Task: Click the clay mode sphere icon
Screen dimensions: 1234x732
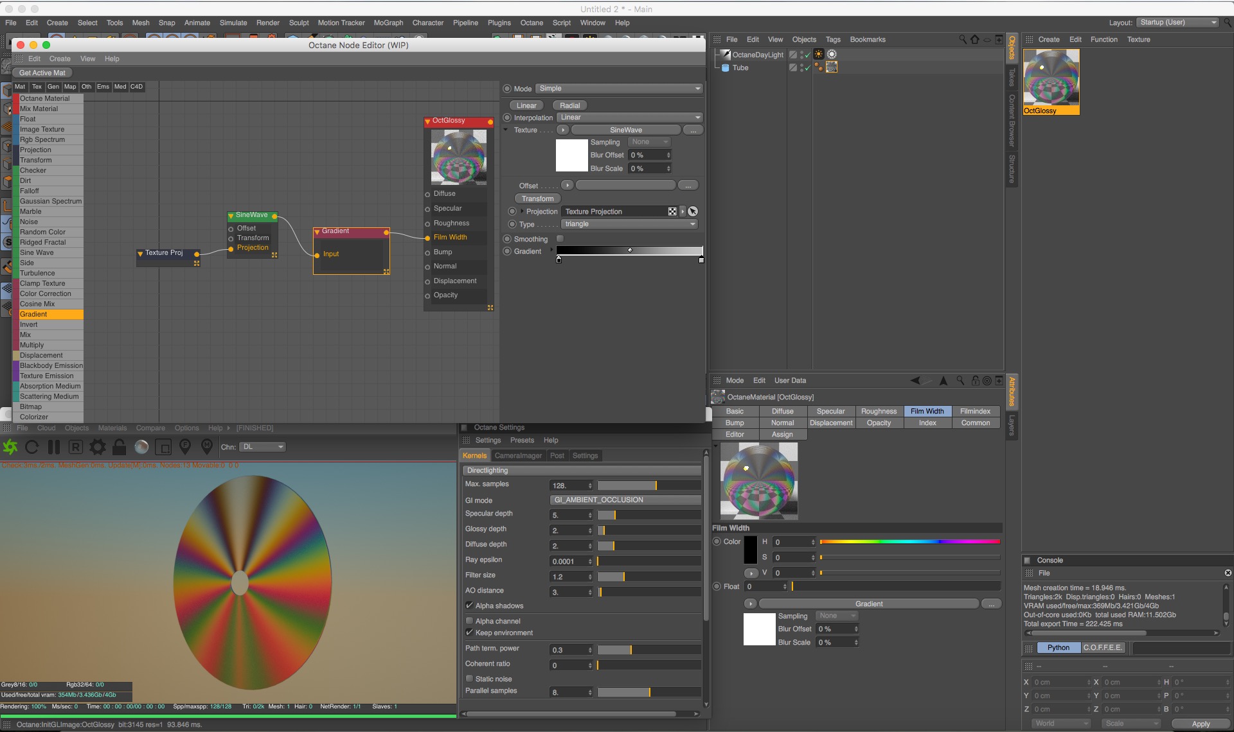Action: [x=141, y=447]
